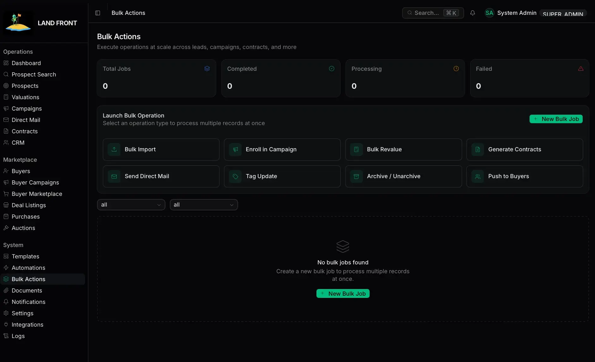The width and height of the screenshot is (595, 362).
Task: Start an Enroll in Campaign operation
Action: (x=282, y=149)
